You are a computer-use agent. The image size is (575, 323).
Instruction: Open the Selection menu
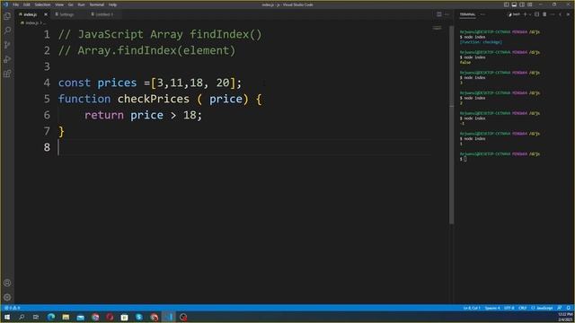(x=42, y=4)
